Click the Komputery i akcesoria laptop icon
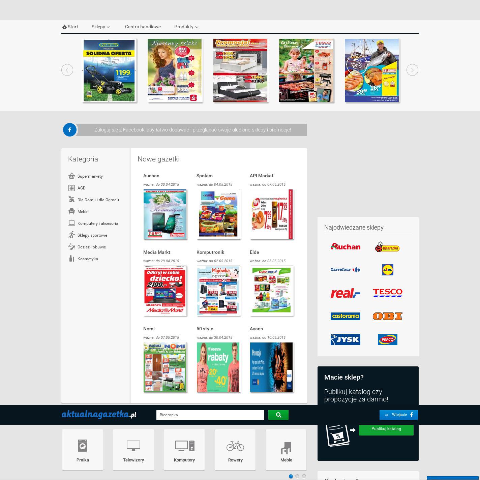The width and height of the screenshot is (480, 480). 71,223
